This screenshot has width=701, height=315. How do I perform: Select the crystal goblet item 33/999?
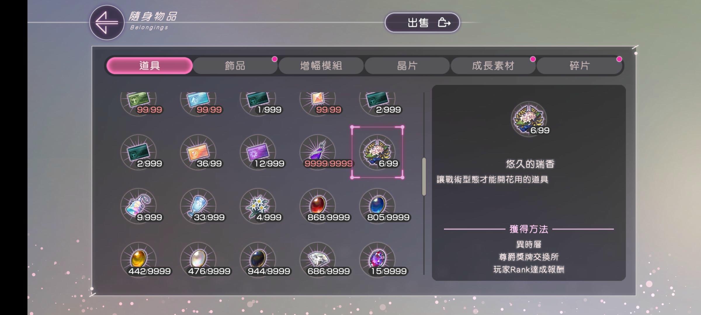198,206
